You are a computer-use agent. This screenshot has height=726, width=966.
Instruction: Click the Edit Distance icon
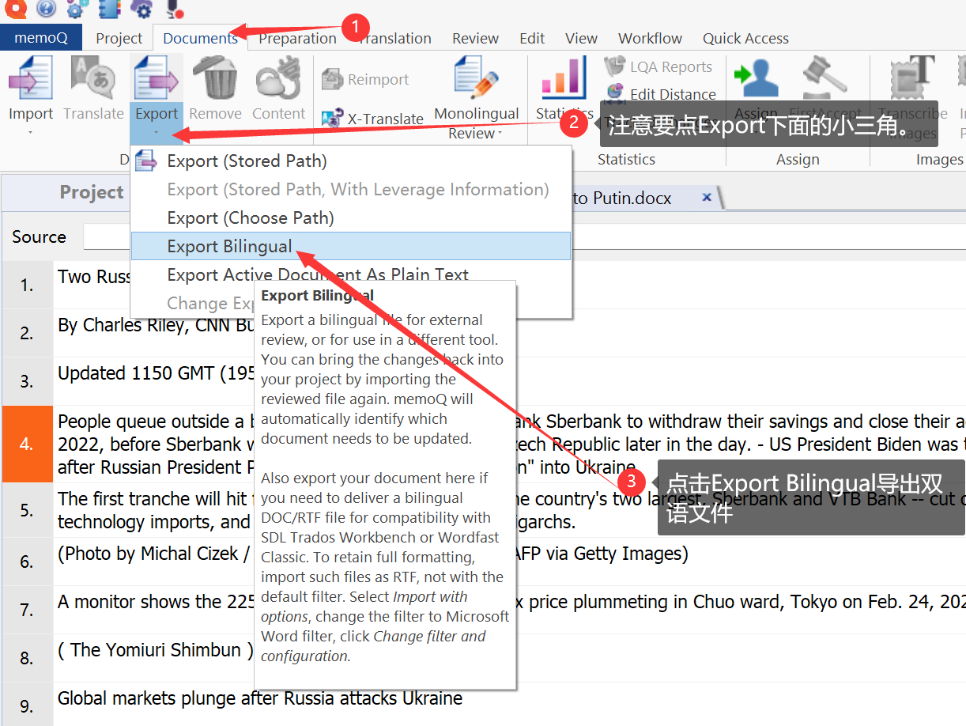pos(616,94)
